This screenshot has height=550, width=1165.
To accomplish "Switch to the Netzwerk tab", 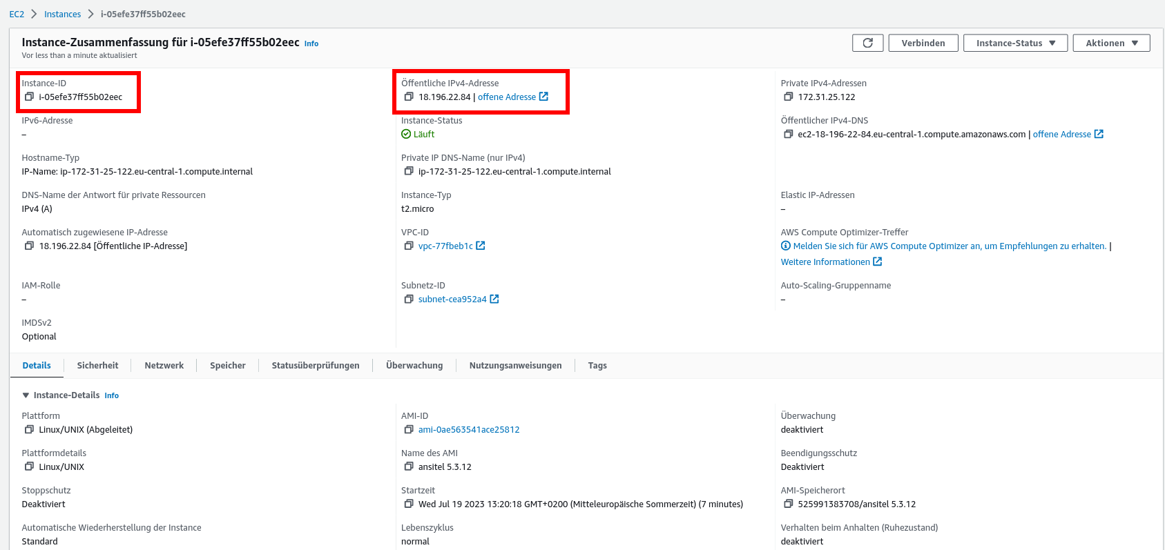I will (164, 365).
